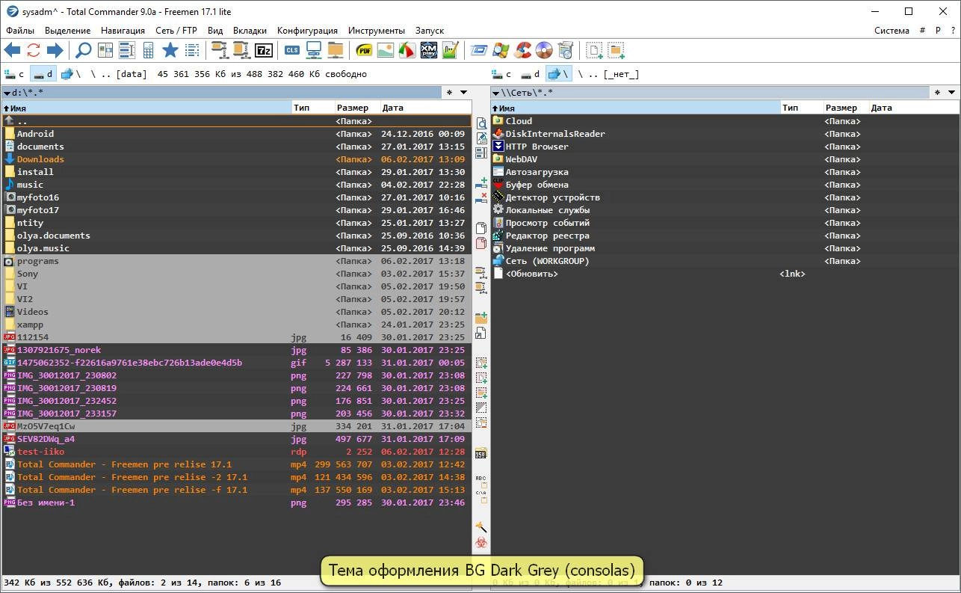Viewport: 961px width, 593px height.
Task: Click the calculator toolbar icon
Action: (149, 50)
